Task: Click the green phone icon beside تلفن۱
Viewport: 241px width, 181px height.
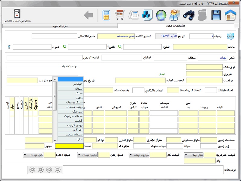Action: [120, 47]
